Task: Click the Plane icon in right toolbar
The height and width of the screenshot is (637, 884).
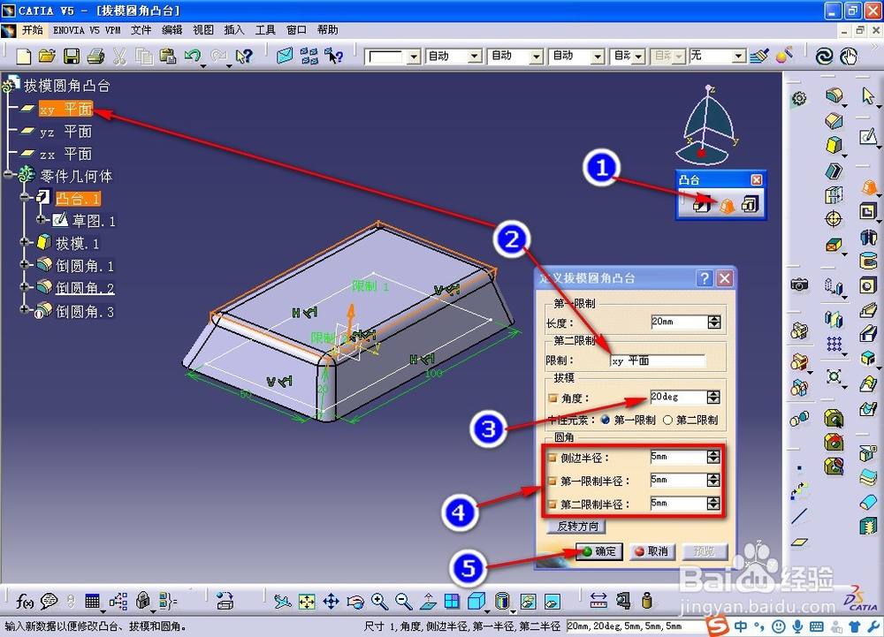Action: 799,542
